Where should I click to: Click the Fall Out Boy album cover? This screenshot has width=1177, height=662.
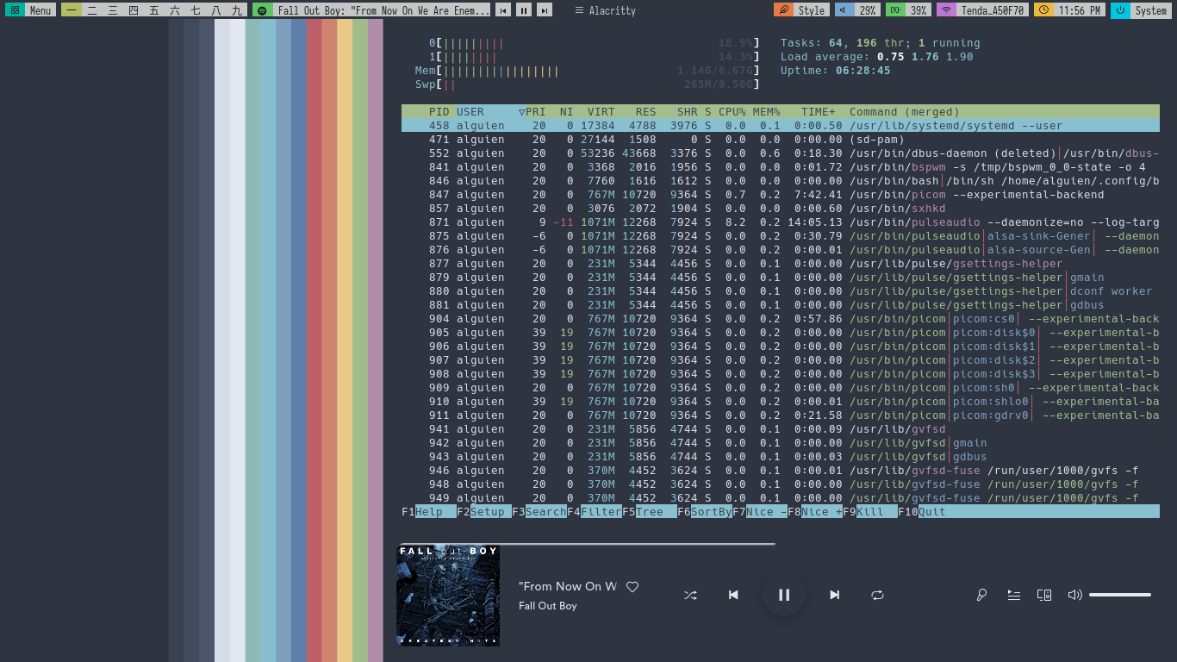point(448,595)
